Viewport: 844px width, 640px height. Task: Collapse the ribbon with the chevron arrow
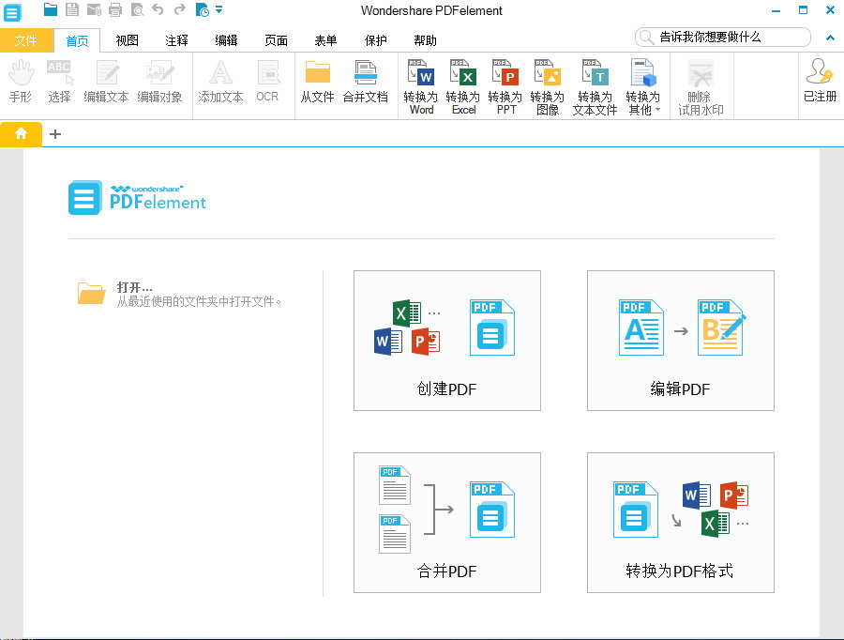830,38
